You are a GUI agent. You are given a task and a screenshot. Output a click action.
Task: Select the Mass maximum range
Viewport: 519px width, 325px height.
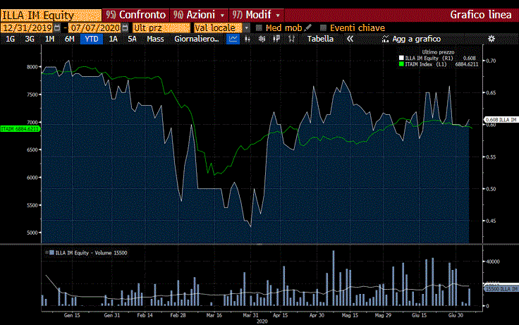tap(155, 39)
